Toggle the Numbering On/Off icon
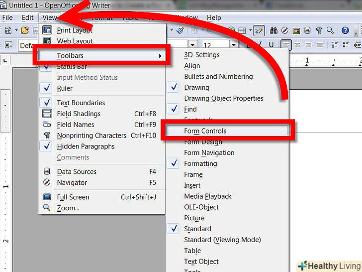This screenshot has height=272, width=362. click(x=335, y=45)
